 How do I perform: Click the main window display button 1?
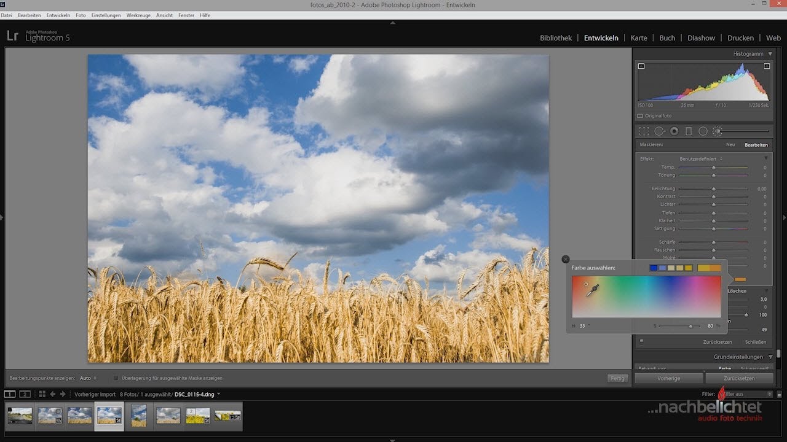pos(10,394)
